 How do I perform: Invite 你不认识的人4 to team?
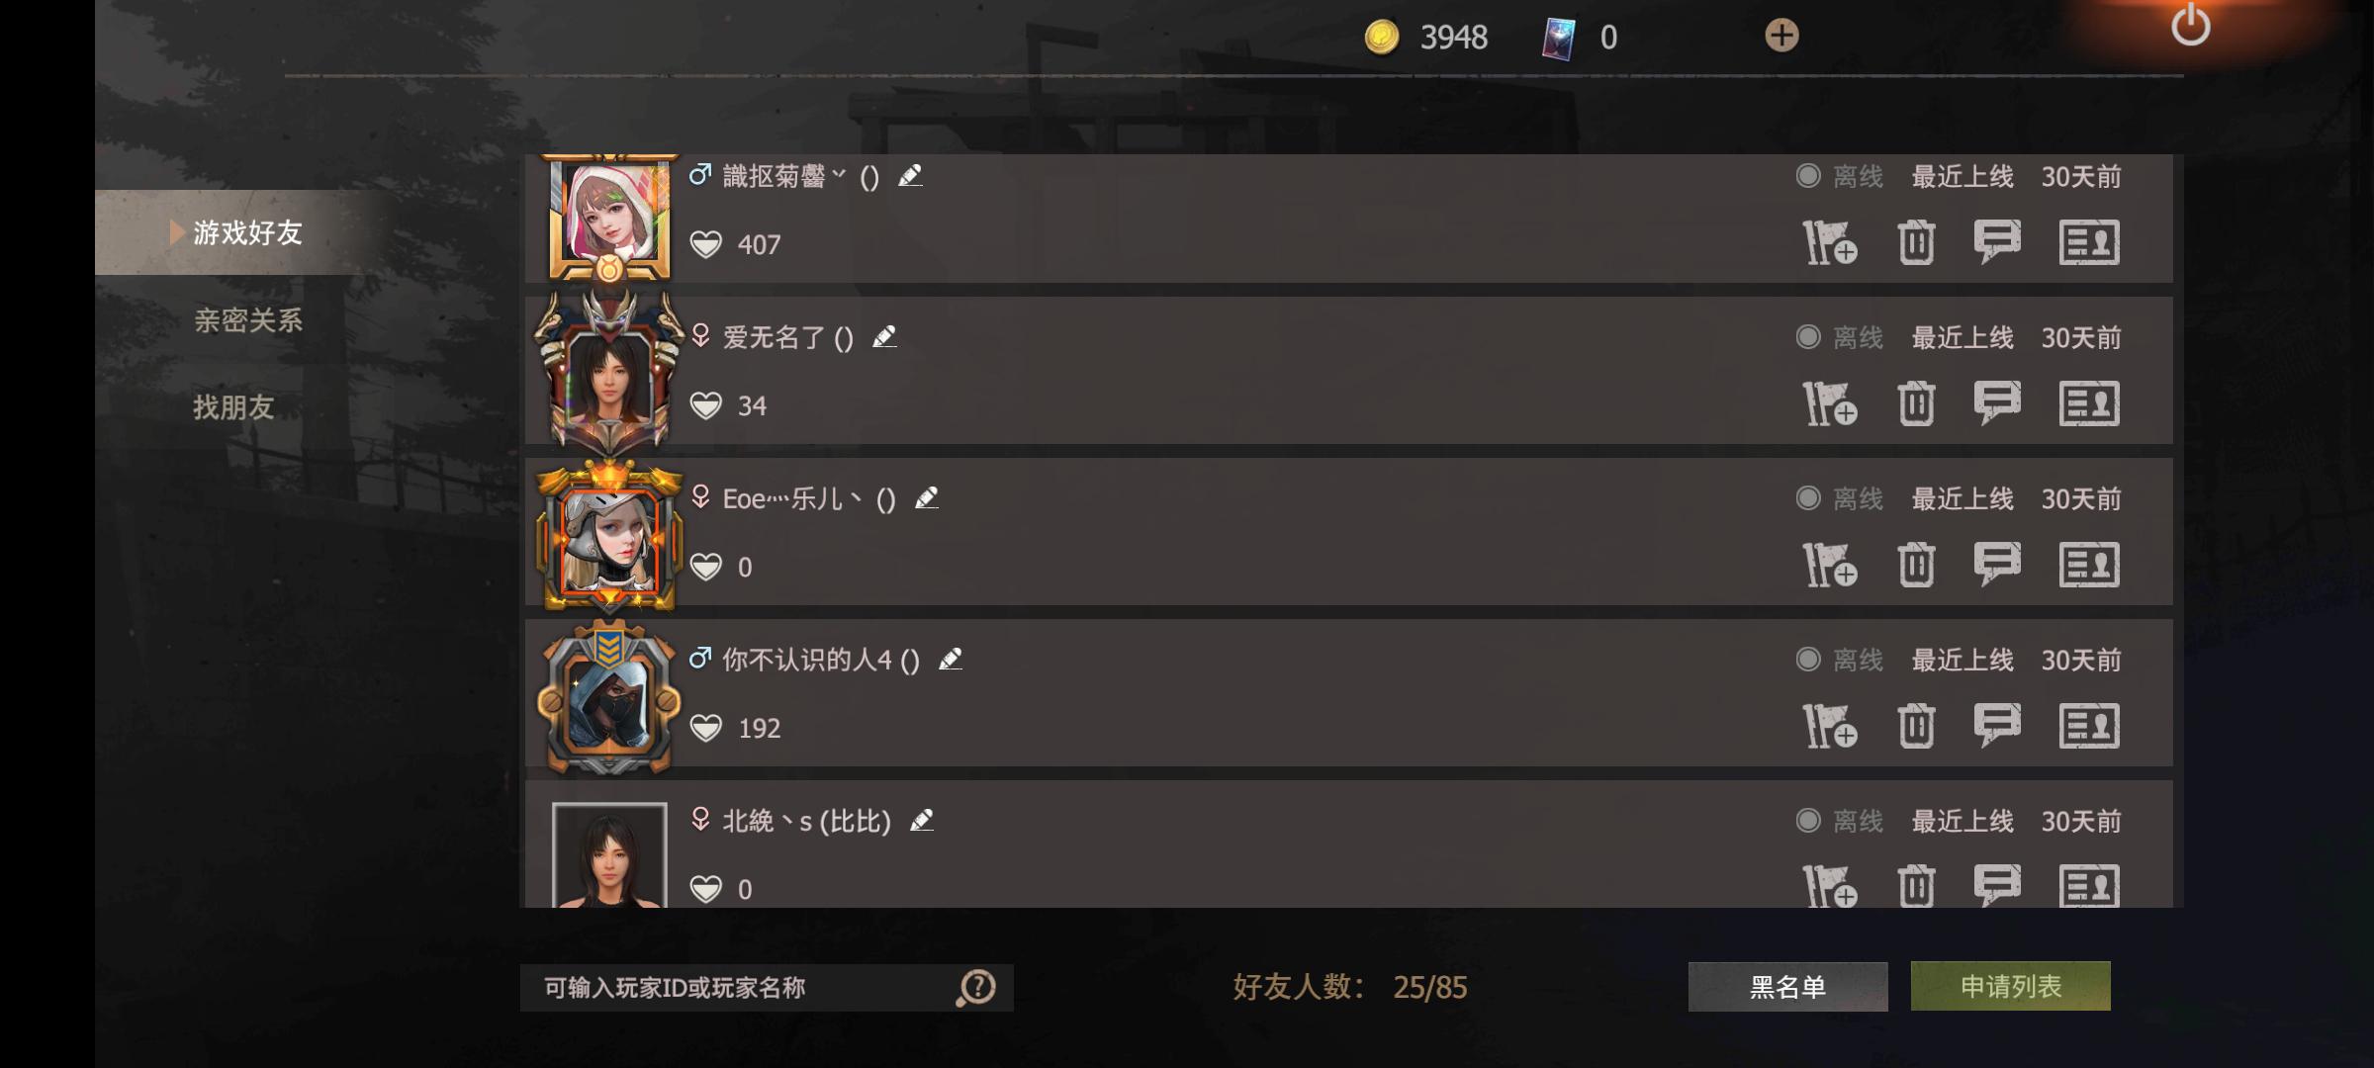click(1829, 726)
